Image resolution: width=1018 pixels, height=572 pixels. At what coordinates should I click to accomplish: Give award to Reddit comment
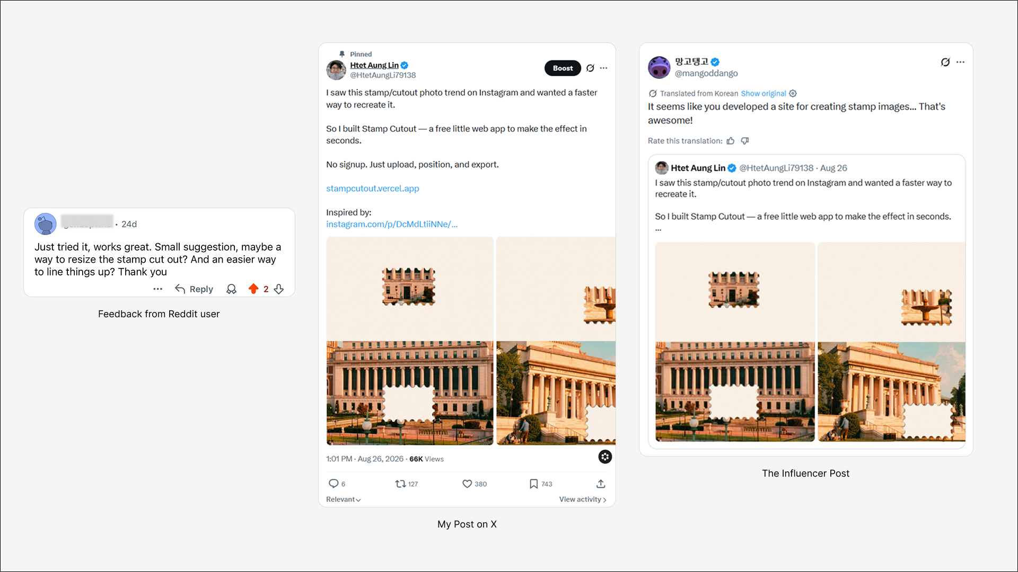tap(231, 289)
